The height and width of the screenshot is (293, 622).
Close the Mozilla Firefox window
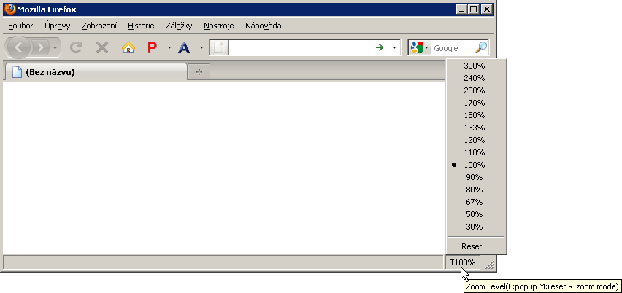pyautogui.click(x=487, y=9)
